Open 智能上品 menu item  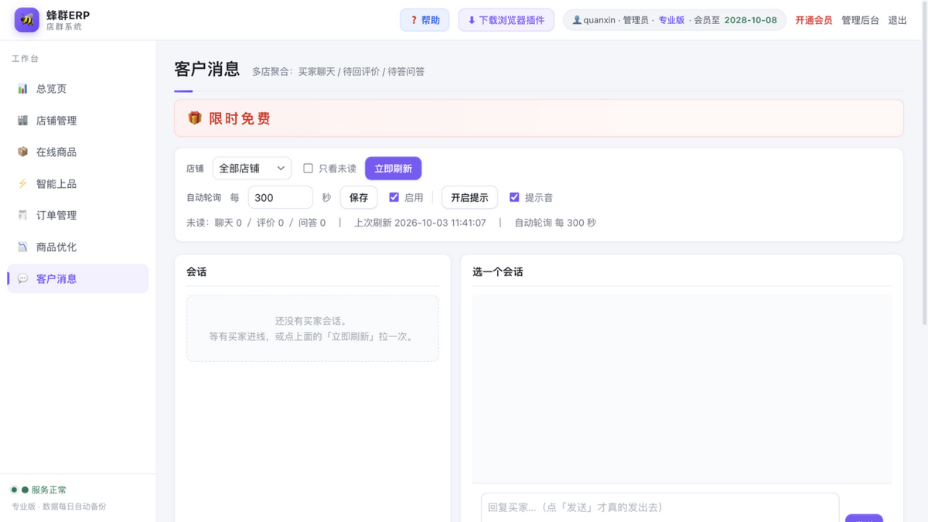(x=78, y=184)
